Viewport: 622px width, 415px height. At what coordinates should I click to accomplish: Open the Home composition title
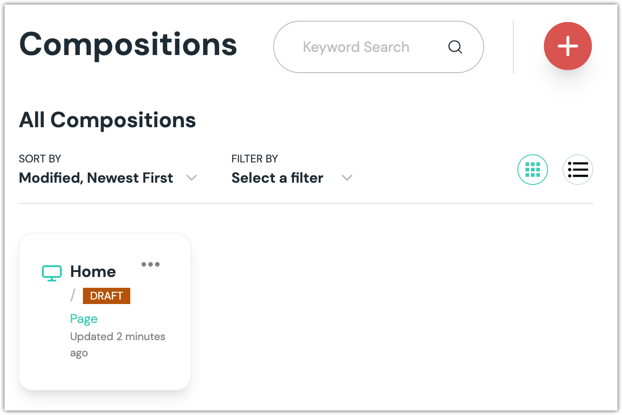pyautogui.click(x=93, y=272)
